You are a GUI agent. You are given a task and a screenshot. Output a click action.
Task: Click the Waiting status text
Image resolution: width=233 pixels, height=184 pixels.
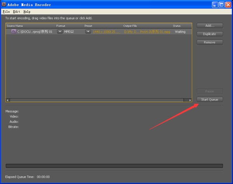click(180, 31)
